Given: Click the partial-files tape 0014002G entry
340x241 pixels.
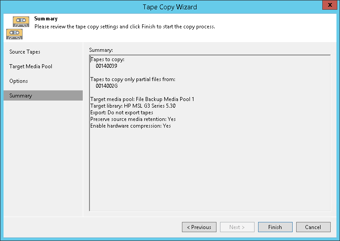Looking at the screenshot, I should (x=107, y=86).
